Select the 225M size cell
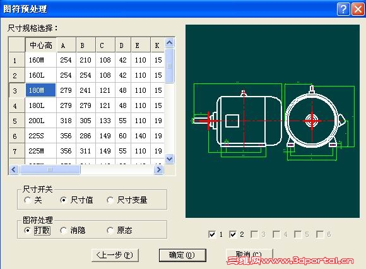The height and width of the screenshot is (269, 366). (41, 151)
